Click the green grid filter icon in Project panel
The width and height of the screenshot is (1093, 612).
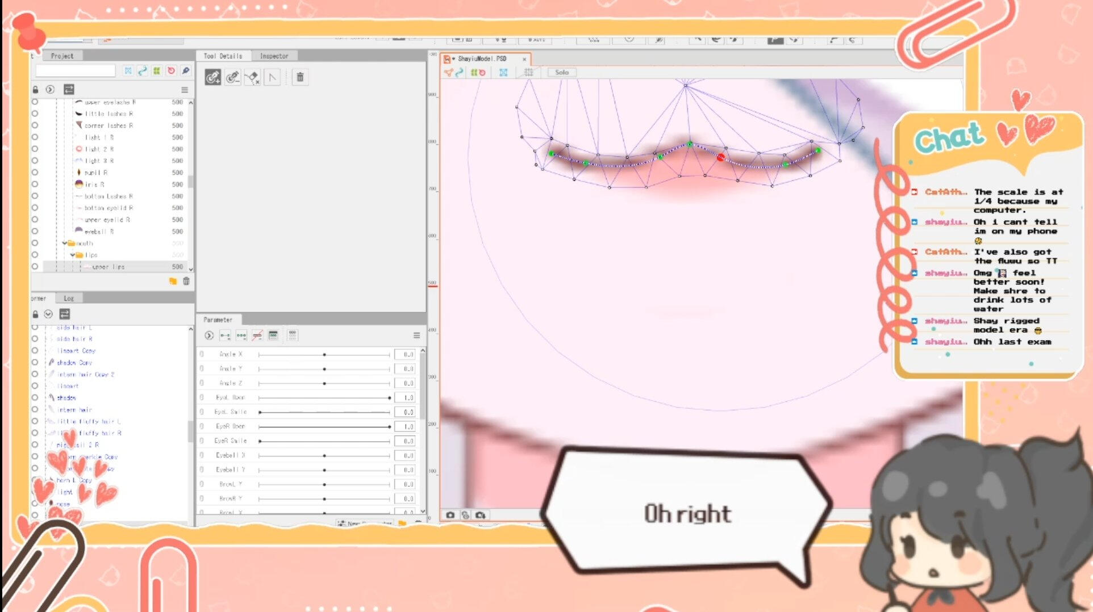(157, 71)
